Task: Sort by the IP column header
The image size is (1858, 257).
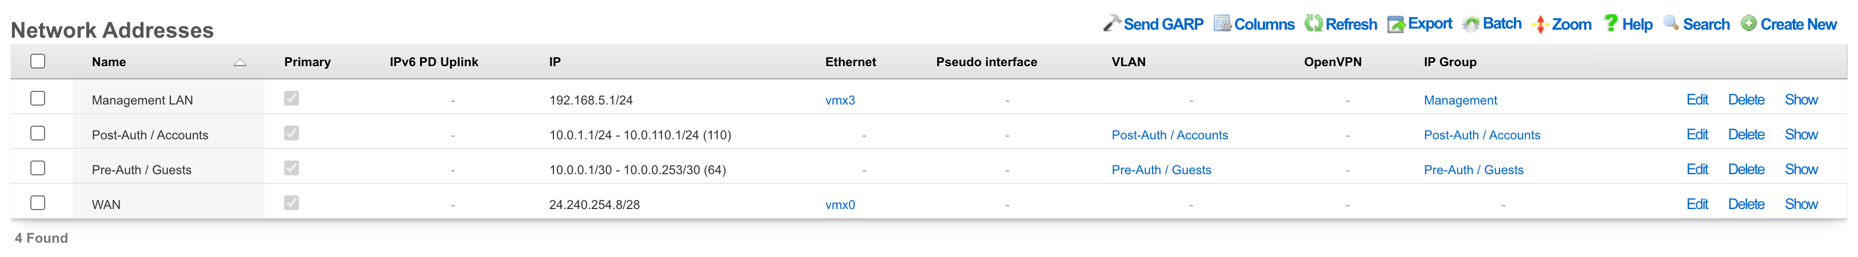Action: [555, 62]
